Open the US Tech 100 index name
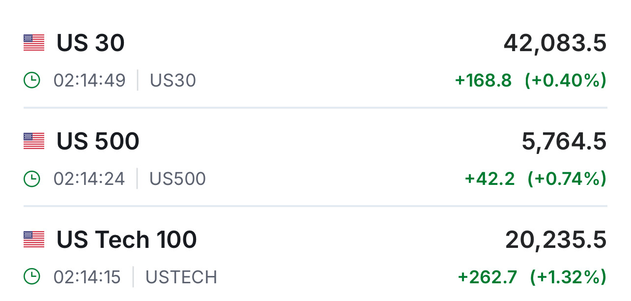 127,240
